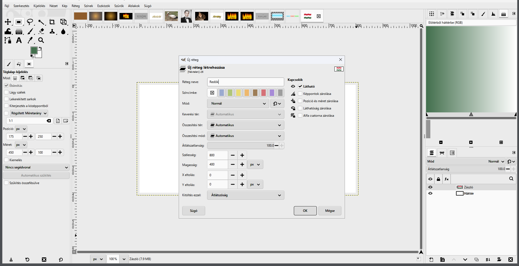This screenshot has width=519, height=266.
Task: Enable Képpontok zárolása checkbox
Action: [x=300, y=94]
